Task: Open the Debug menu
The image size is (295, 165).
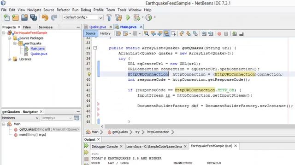Action: pyautogui.click(x=86, y=10)
